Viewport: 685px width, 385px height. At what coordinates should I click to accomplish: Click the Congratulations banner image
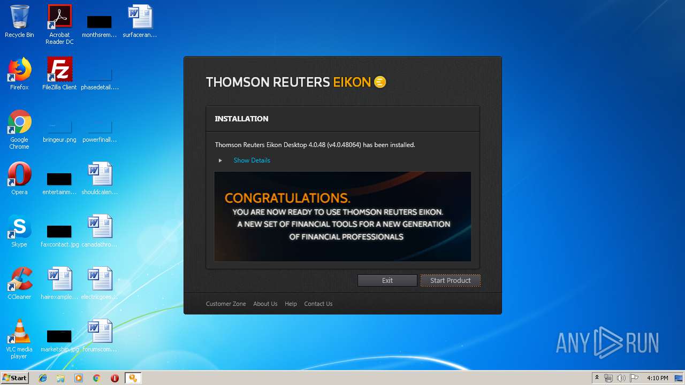[342, 217]
